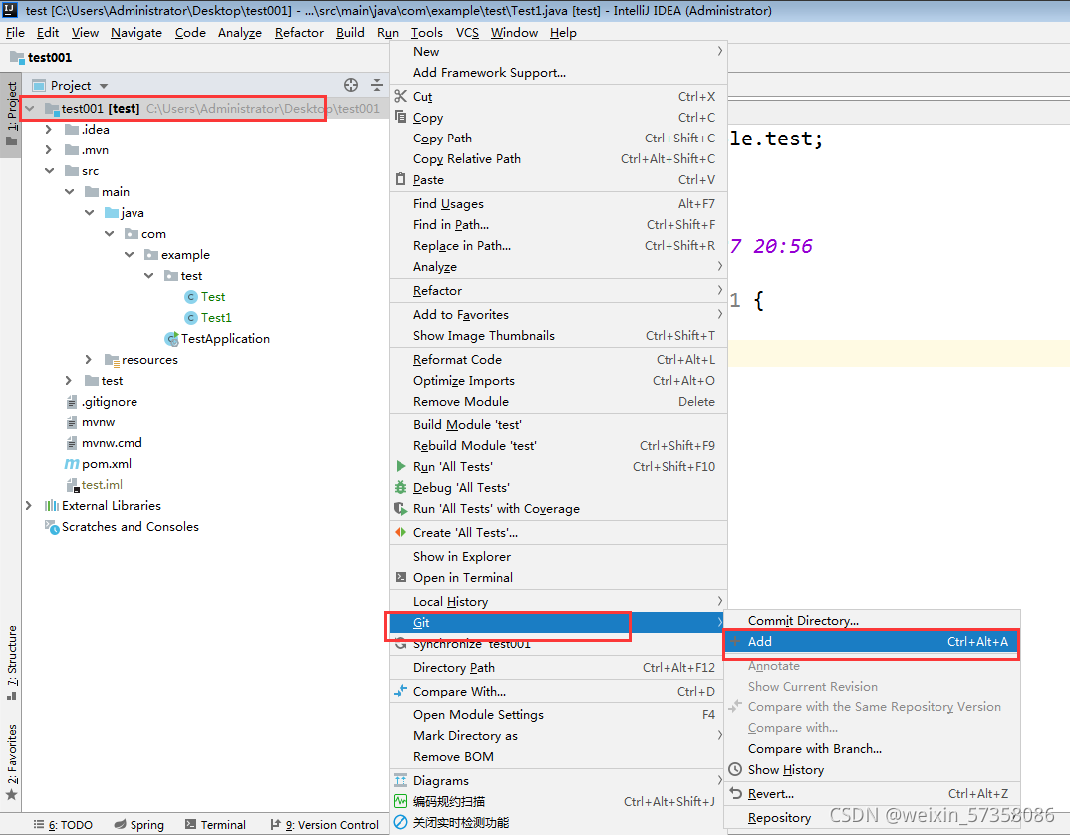Click the Cut scissors icon
Image resolution: width=1070 pixels, height=835 pixels.
point(401,97)
